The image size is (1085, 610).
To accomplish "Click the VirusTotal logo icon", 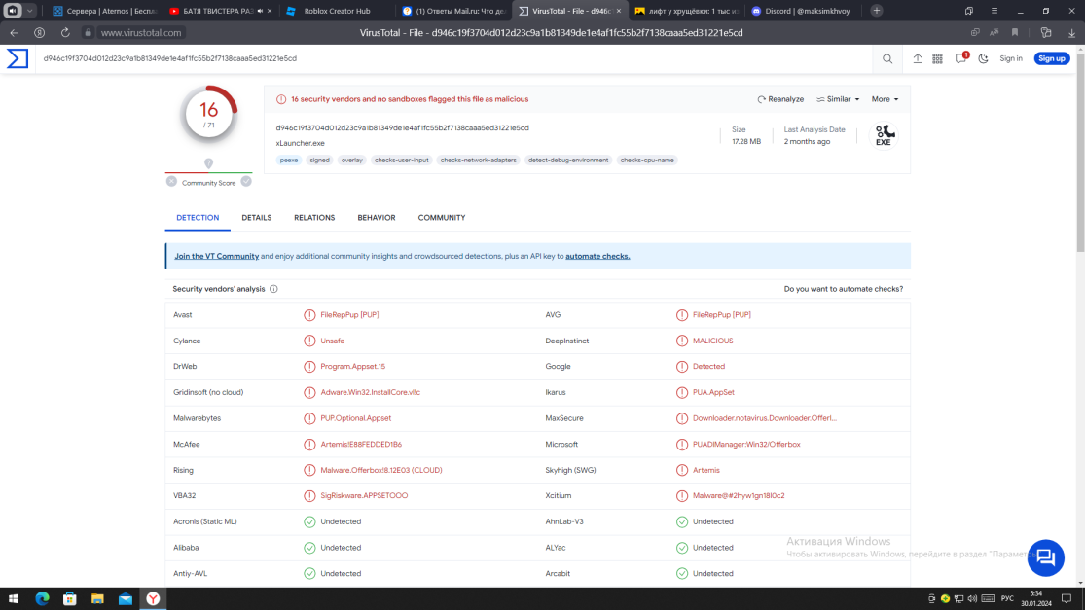I will tap(18, 58).
